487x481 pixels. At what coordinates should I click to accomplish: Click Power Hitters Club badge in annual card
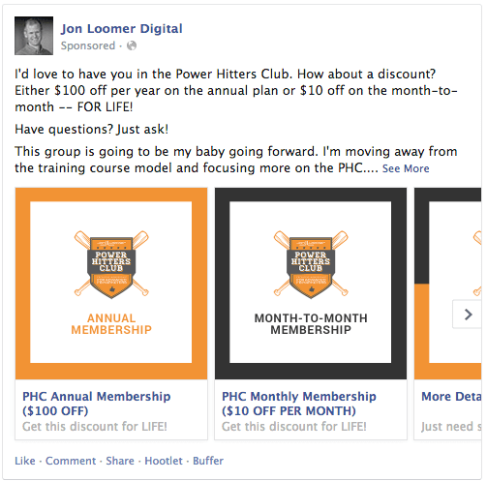(x=111, y=264)
